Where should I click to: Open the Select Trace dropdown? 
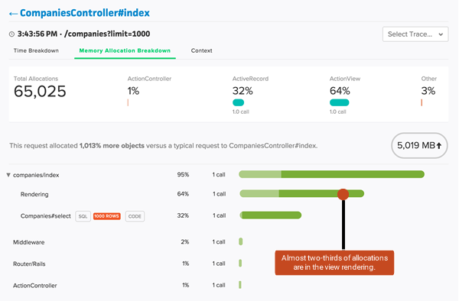pyautogui.click(x=415, y=34)
